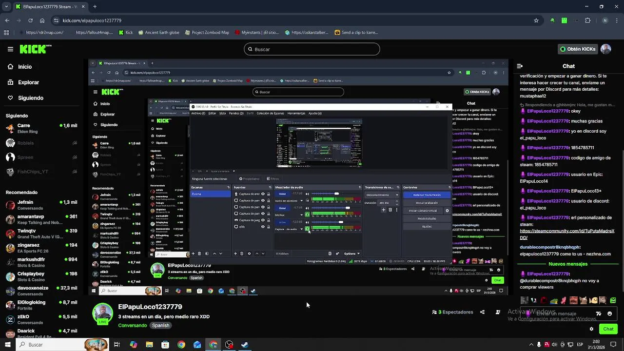Open Carre's Elden Ring channel

[41, 128]
